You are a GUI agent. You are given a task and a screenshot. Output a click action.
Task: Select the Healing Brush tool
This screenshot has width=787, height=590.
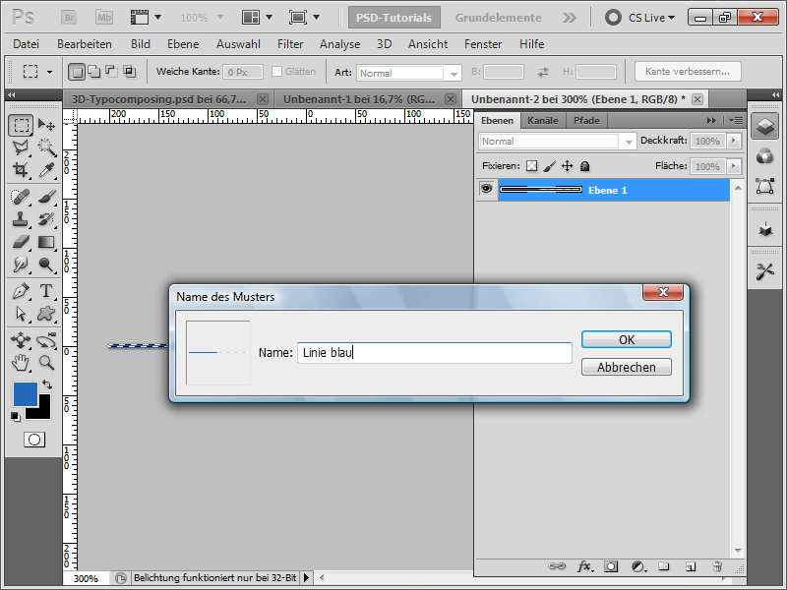(21, 197)
